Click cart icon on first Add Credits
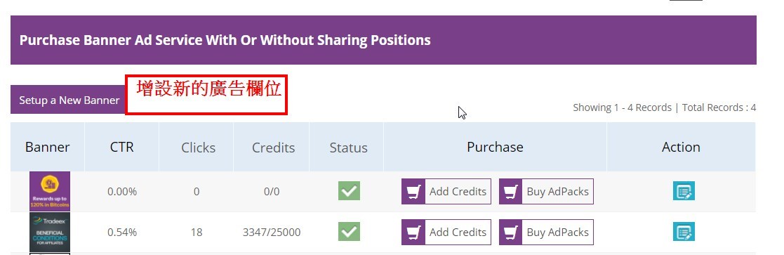784x255 pixels. click(413, 192)
